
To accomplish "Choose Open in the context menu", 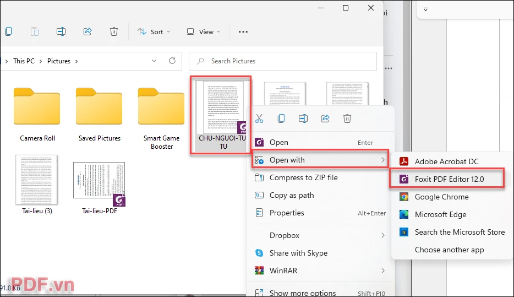I will (320, 142).
